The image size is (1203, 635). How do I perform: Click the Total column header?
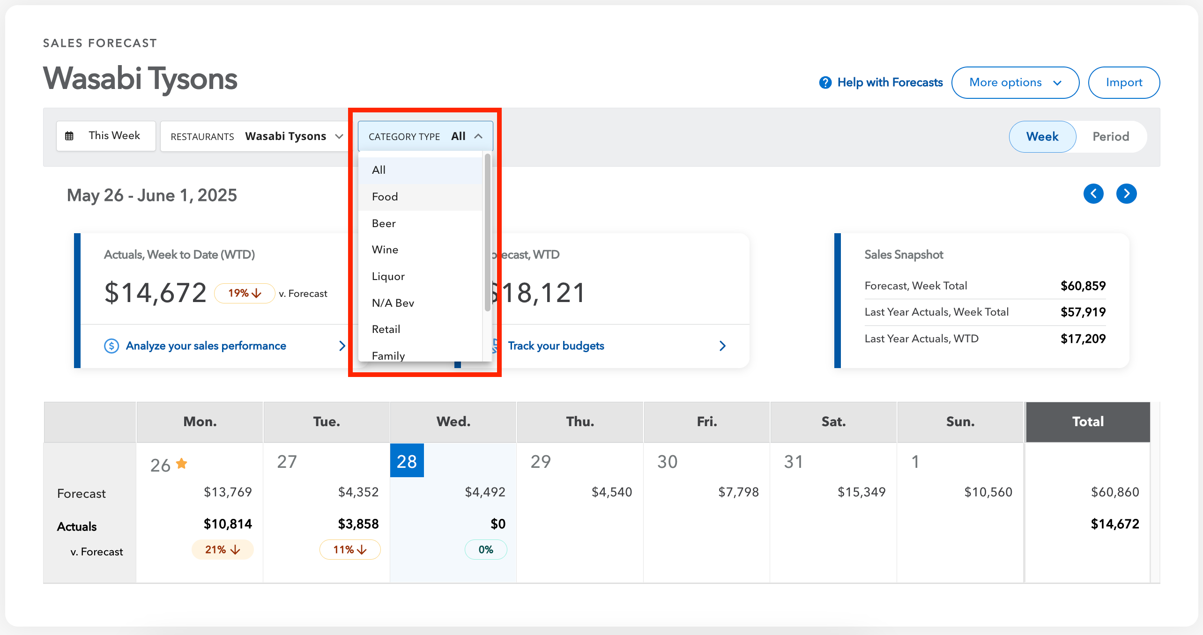1088,422
